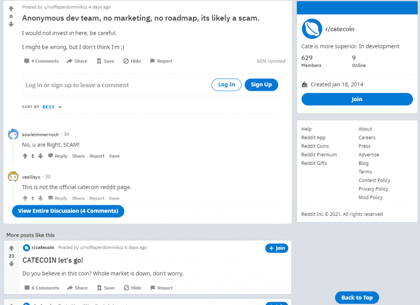Viewport: 420px width, 305px height.
Task: Click Share on sowieimmernoch's comment
Action: click(78, 156)
